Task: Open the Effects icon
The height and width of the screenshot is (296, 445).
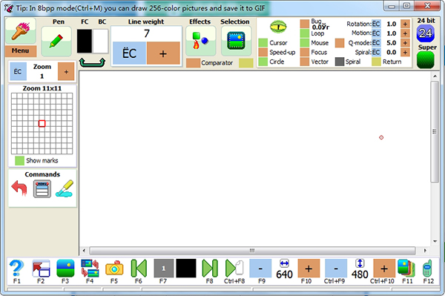Action: tap(201, 41)
